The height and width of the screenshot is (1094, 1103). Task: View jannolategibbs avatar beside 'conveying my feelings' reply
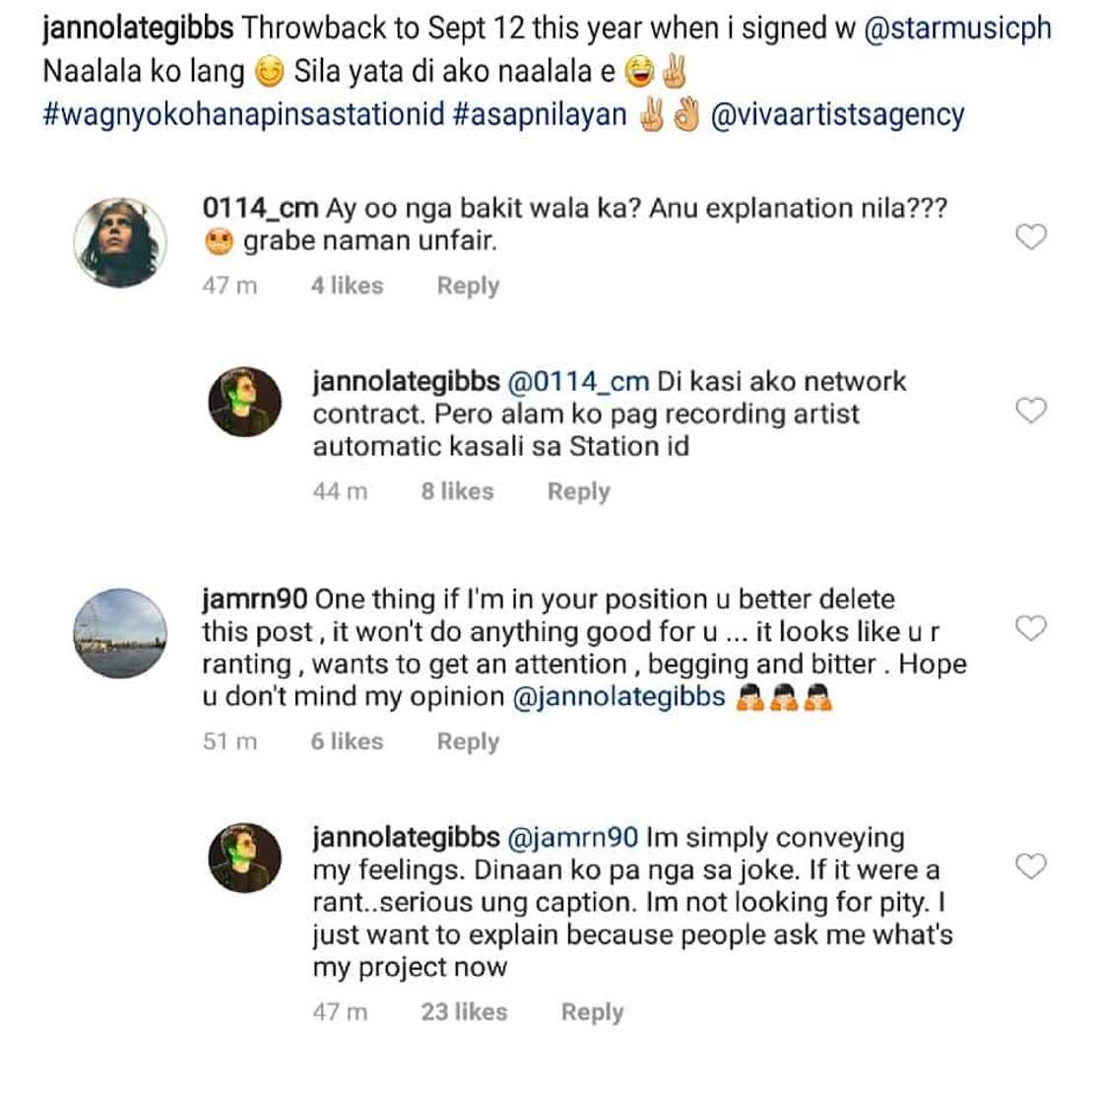(245, 857)
